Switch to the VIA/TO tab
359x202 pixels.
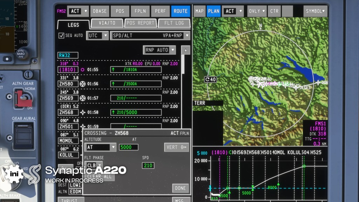pyautogui.click(x=107, y=23)
